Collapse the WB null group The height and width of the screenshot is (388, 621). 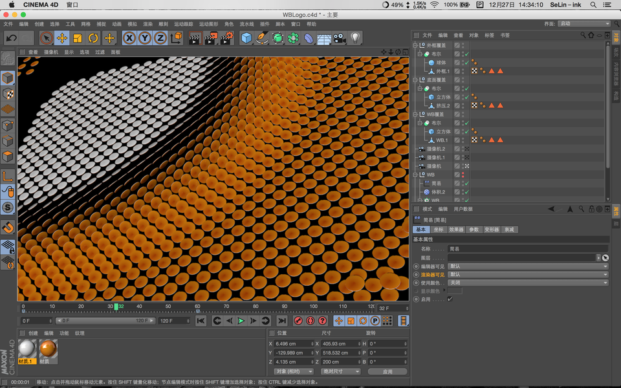[415, 175]
